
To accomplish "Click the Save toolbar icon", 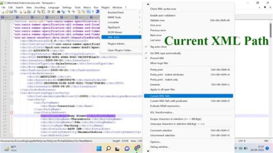I will click(11, 12).
